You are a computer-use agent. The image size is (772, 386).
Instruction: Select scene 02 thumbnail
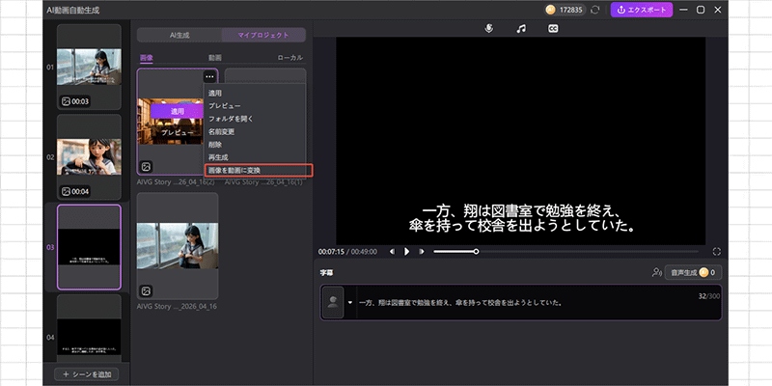(x=89, y=157)
